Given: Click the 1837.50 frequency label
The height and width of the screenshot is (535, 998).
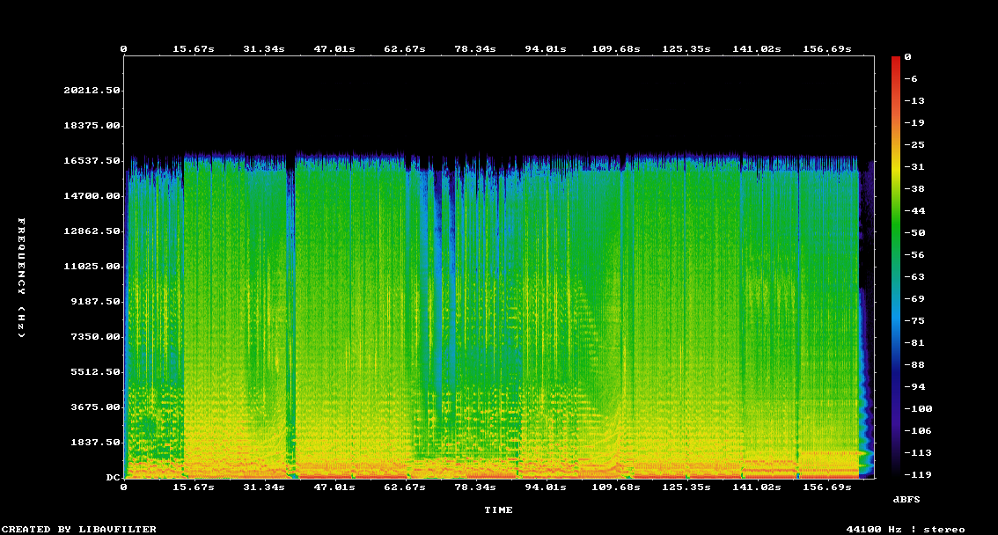Looking at the screenshot, I should (x=95, y=443).
